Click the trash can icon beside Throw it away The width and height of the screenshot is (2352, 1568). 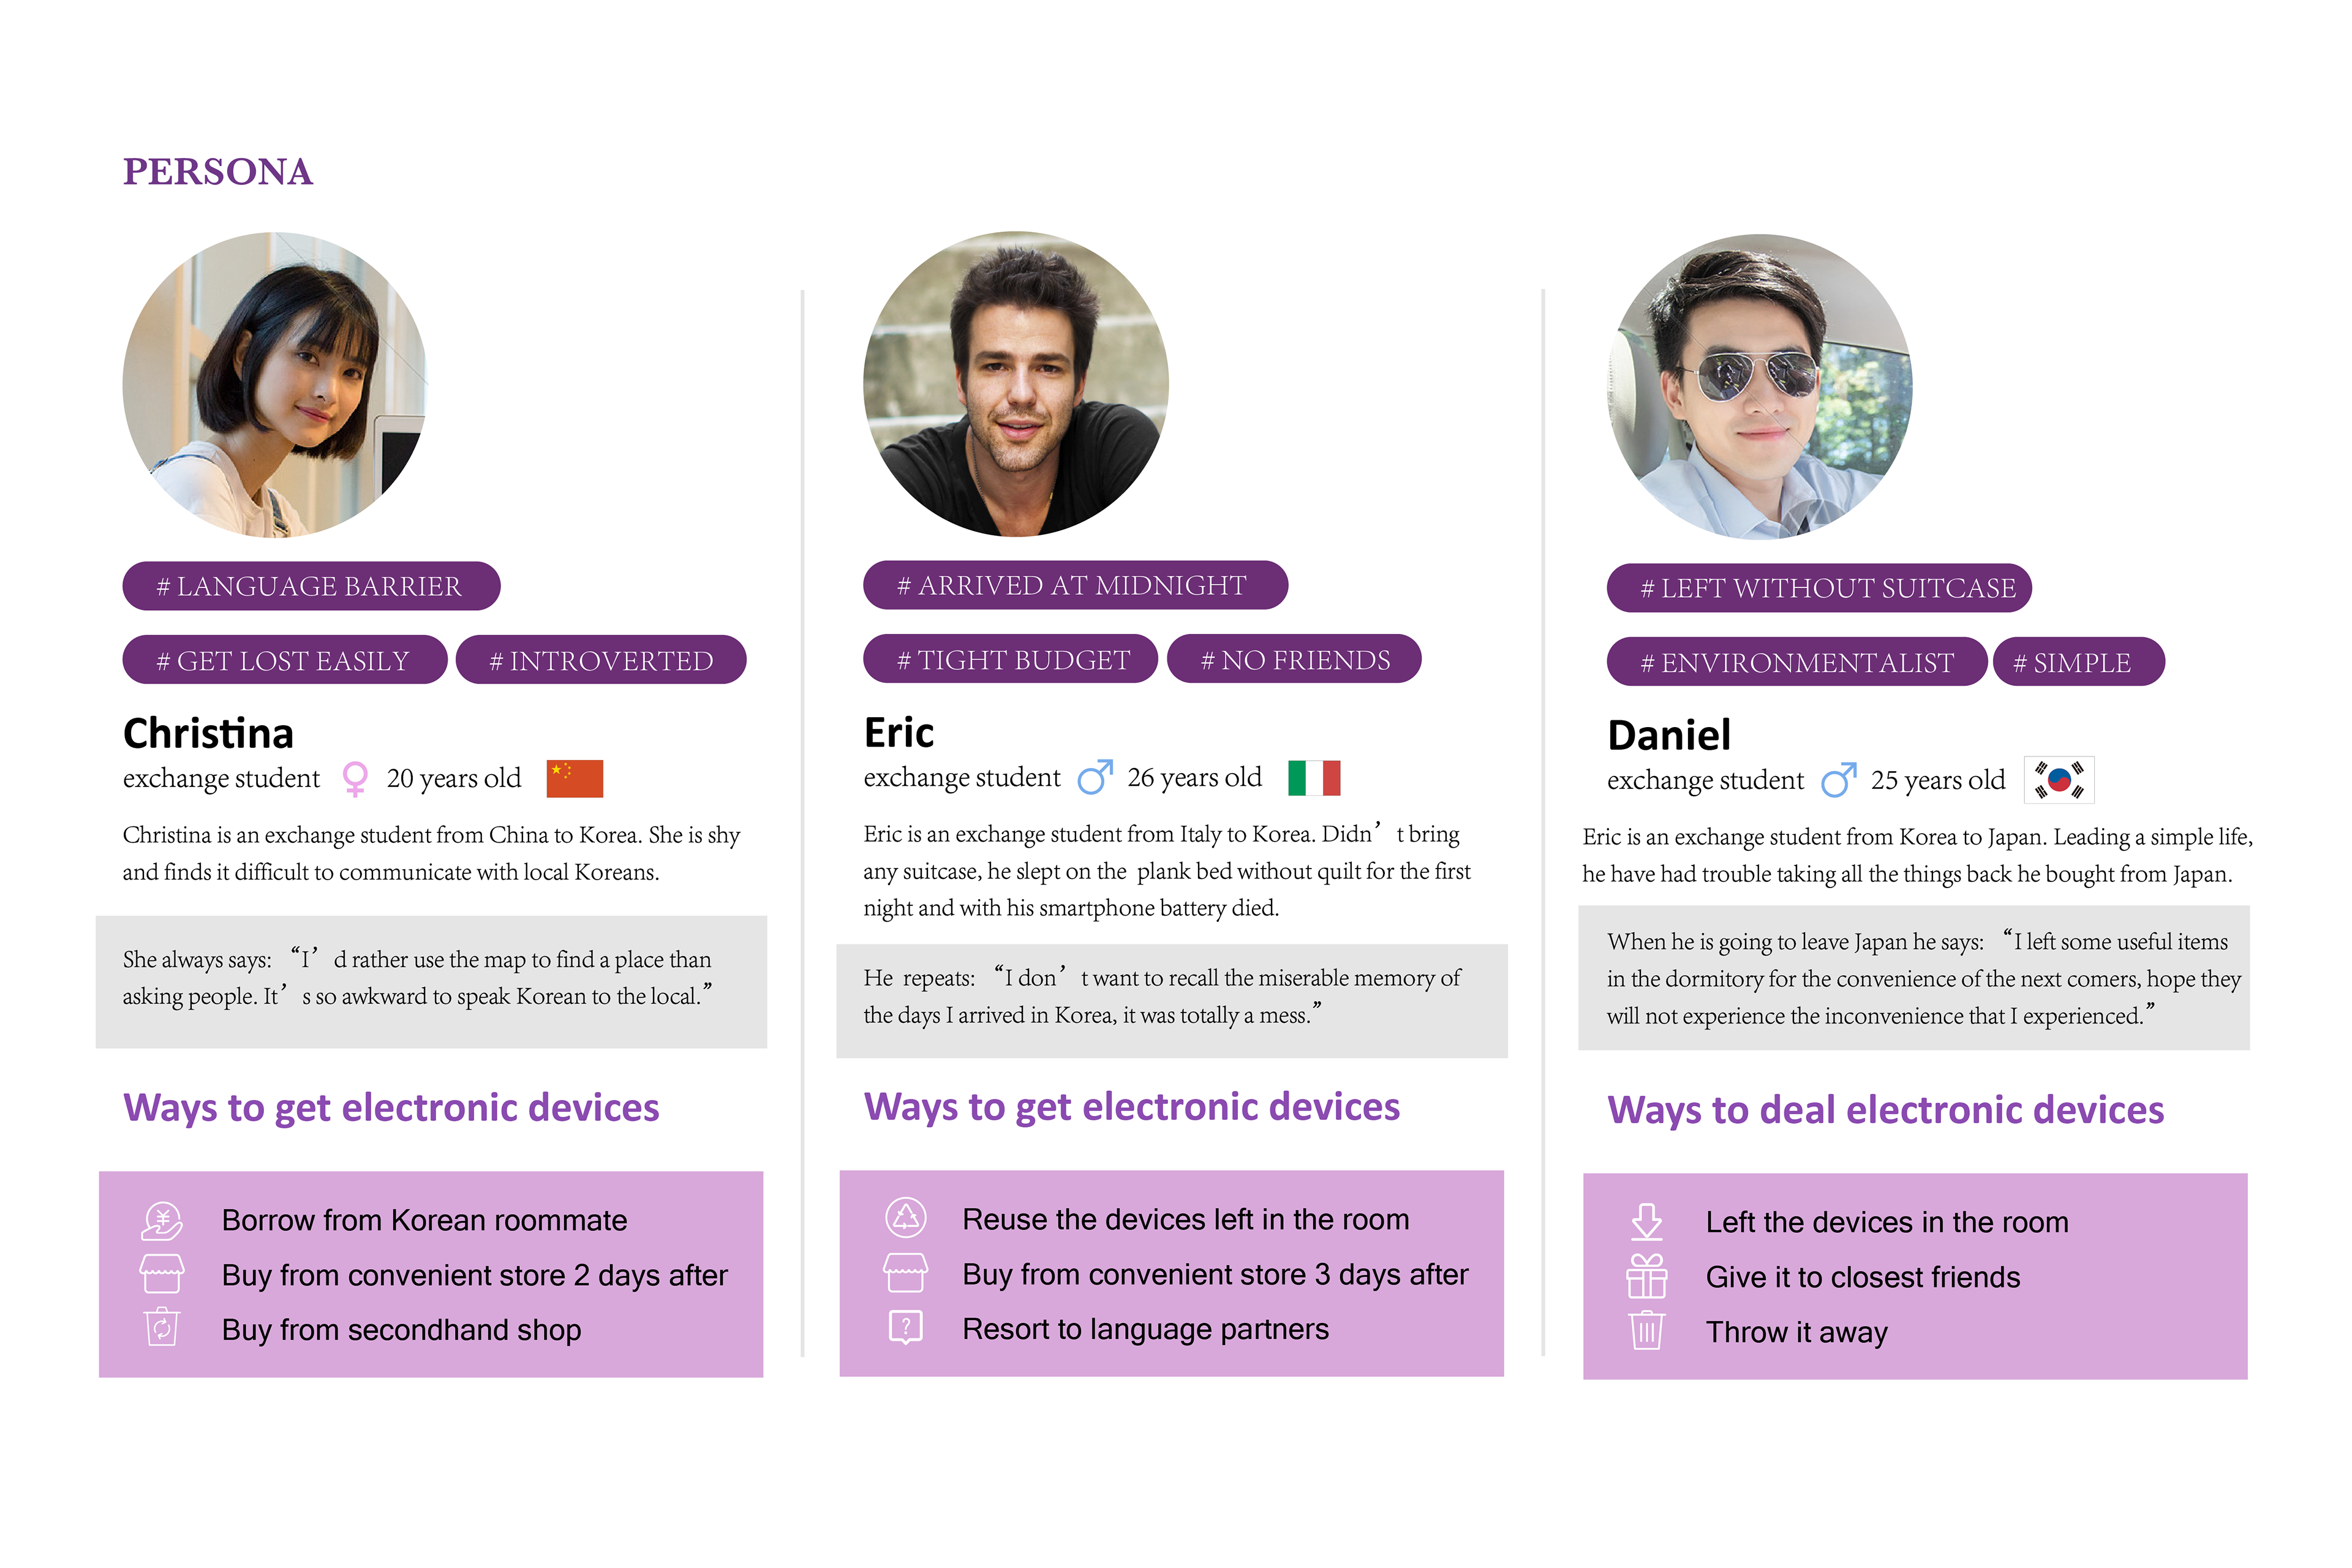tap(1646, 1331)
